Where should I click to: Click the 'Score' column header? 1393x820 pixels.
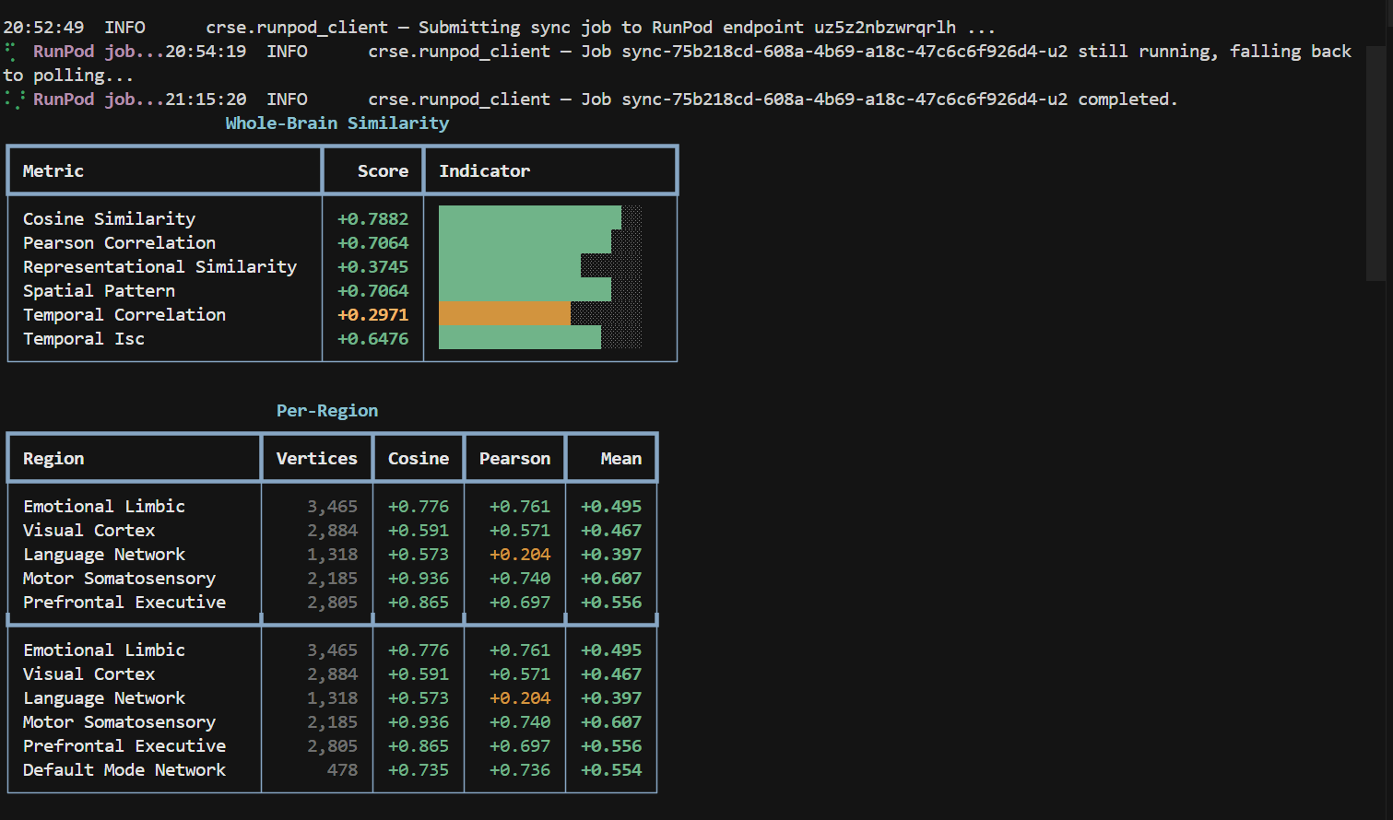[383, 171]
